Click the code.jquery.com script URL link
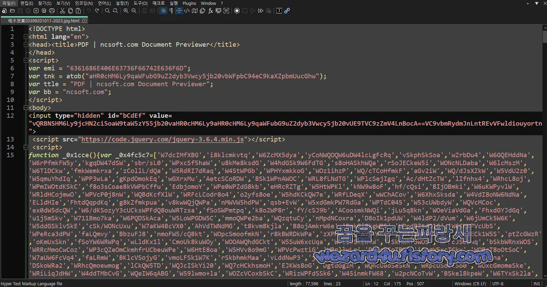Image resolution: width=547 pixels, height=287 pixels. [x=162, y=139]
